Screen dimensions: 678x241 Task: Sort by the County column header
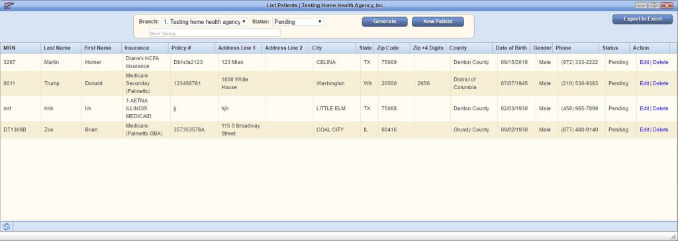[x=469, y=48]
